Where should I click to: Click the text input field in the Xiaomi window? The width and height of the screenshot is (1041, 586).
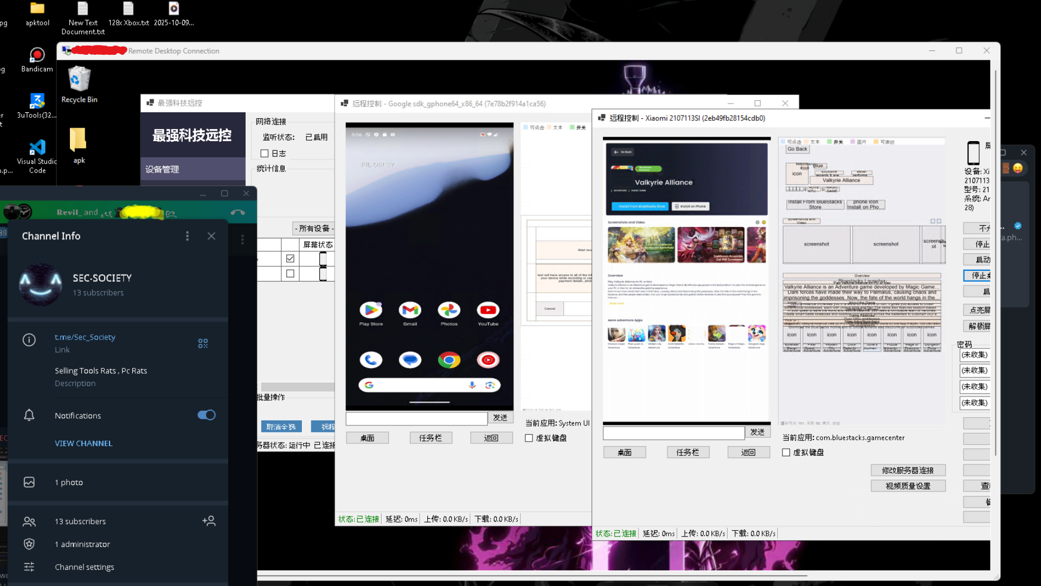click(673, 432)
